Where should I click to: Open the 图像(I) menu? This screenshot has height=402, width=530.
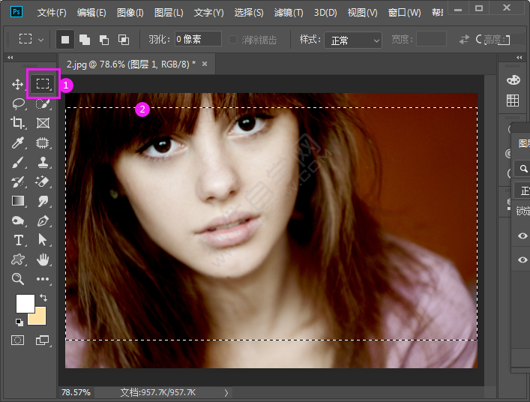click(x=130, y=13)
